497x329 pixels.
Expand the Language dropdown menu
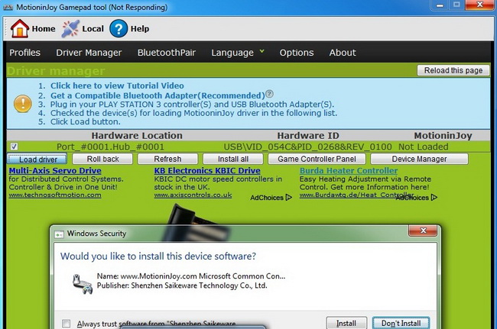[238, 53]
